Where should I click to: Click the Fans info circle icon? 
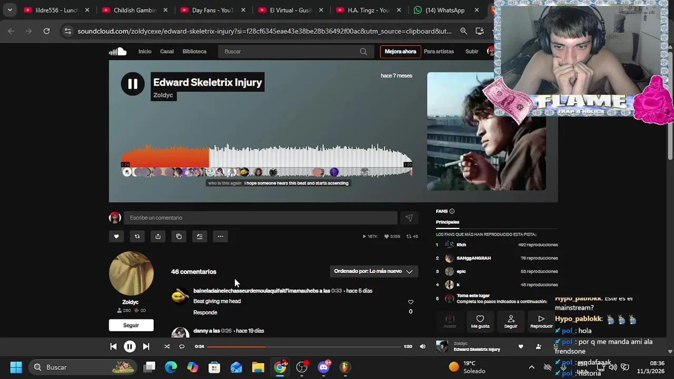click(x=452, y=211)
